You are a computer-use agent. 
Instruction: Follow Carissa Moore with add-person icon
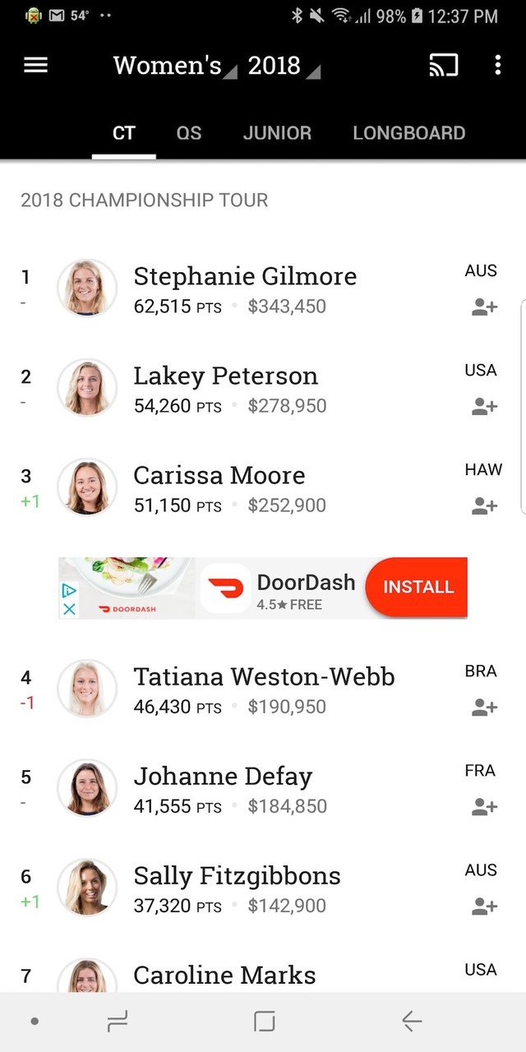coord(483,506)
